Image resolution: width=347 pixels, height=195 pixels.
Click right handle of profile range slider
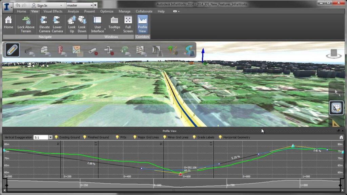[x=340, y=185]
